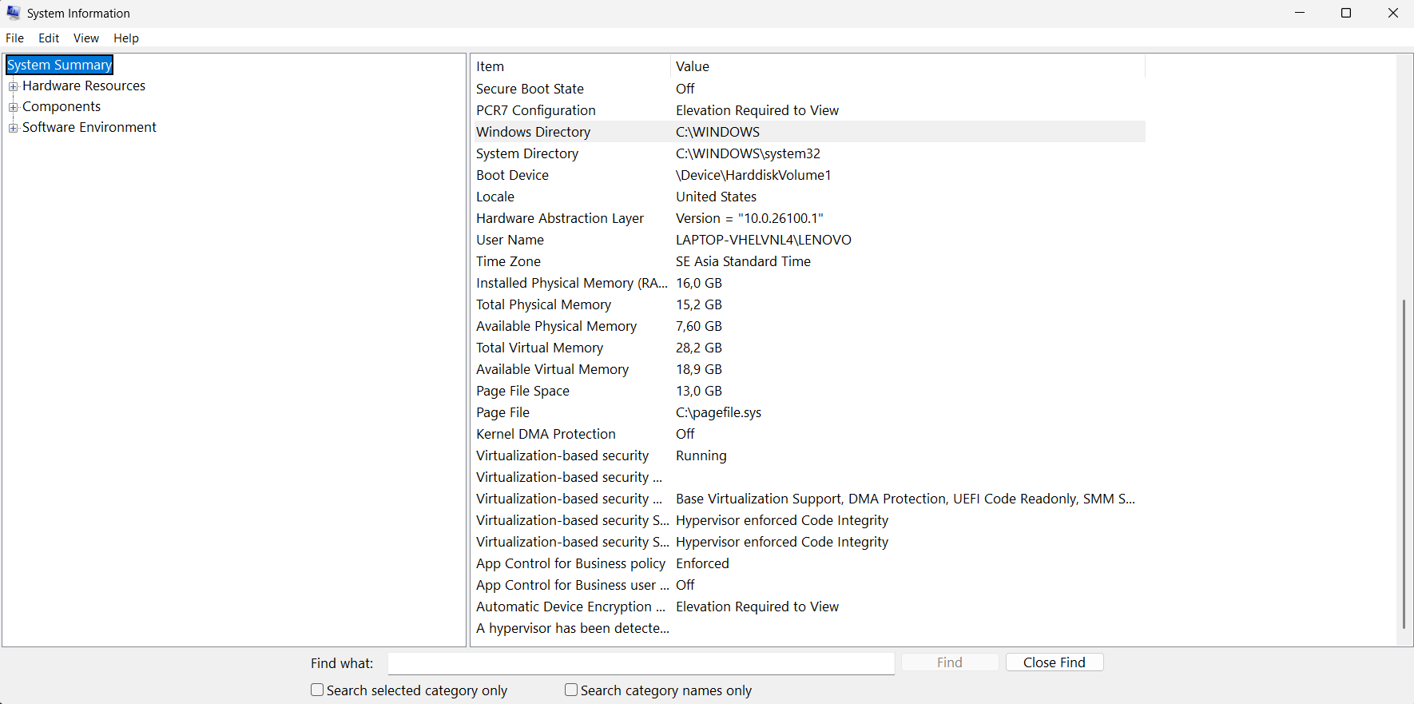Screen dimensions: 1414x704
Task: Select the hypervisor has been detected row
Action: pos(808,628)
